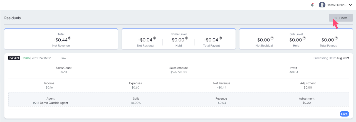
Task: Open the Filters panel
Action: [341, 18]
